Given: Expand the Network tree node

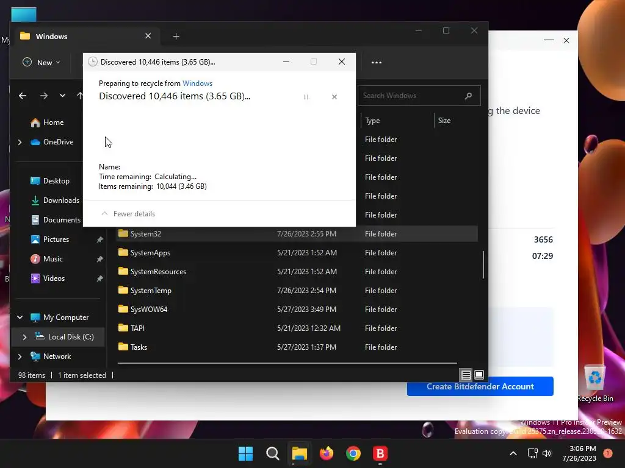Looking at the screenshot, I should (20, 356).
